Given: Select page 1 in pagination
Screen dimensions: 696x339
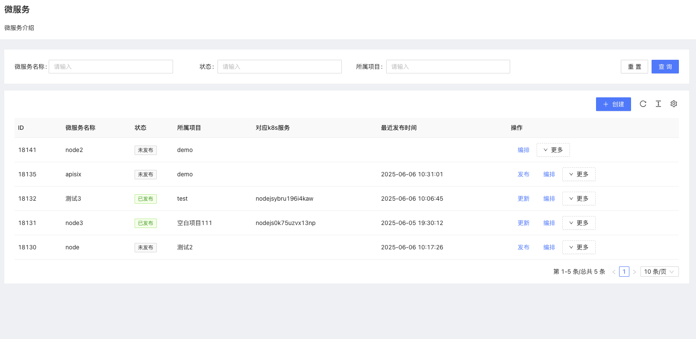Looking at the screenshot, I should click(624, 272).
